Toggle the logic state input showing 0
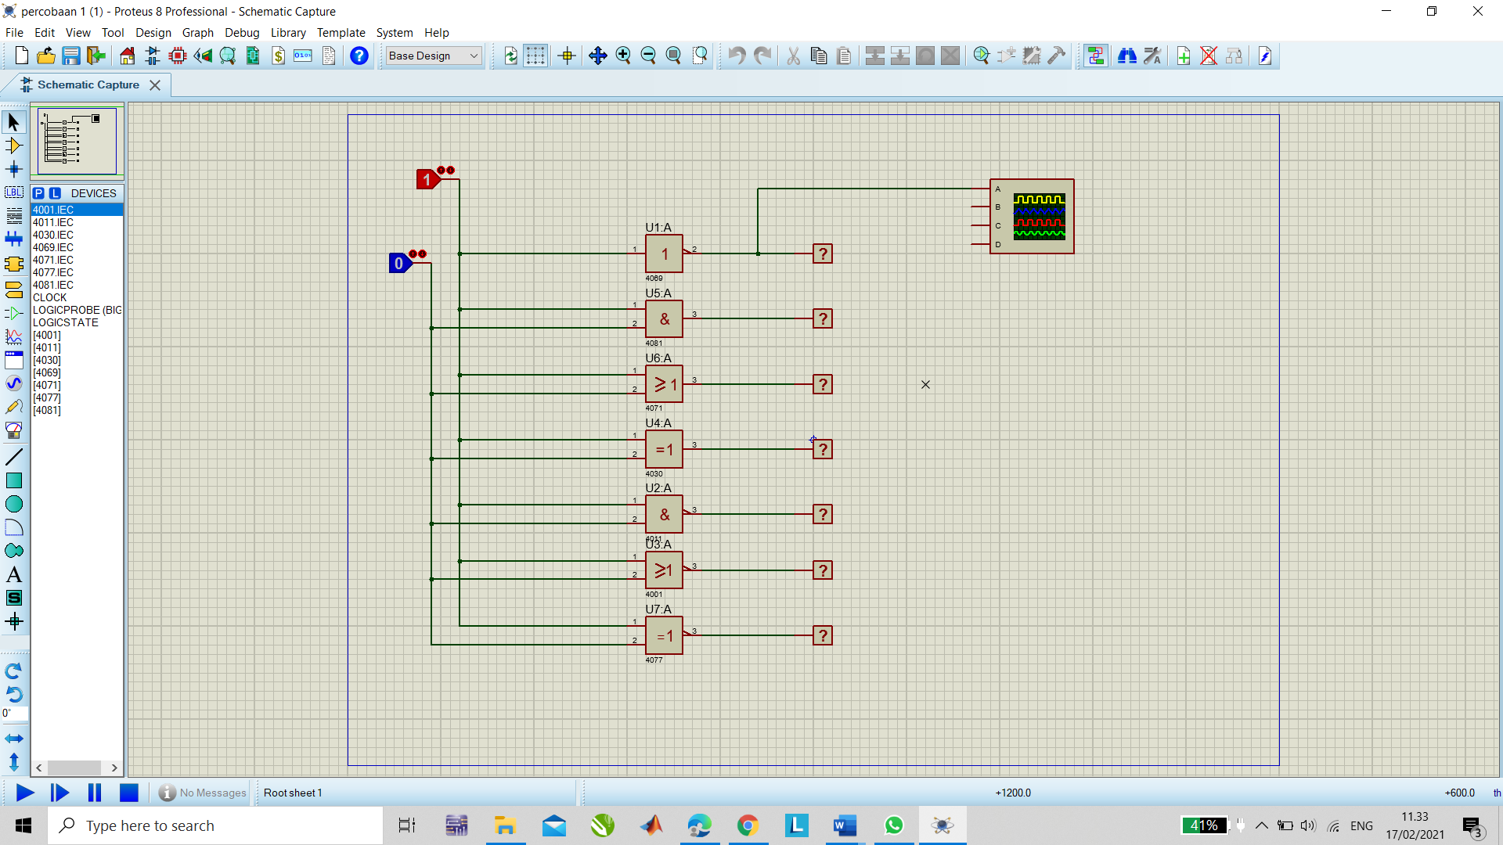This screenshot has width=1503, height=845. coord(399,264)
